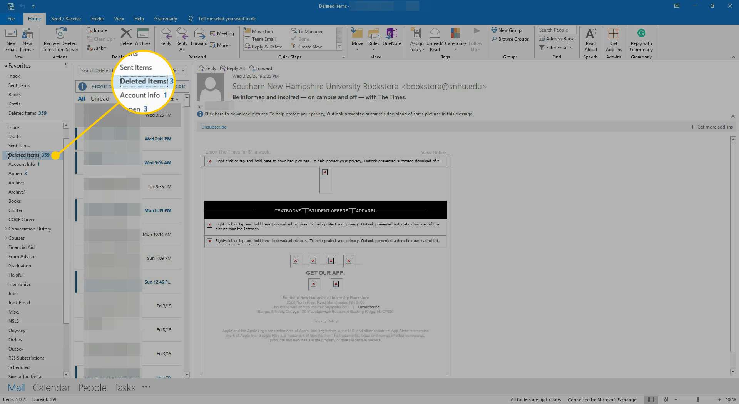Open the View tab
The image size is (739, 404).
(119, 18)
